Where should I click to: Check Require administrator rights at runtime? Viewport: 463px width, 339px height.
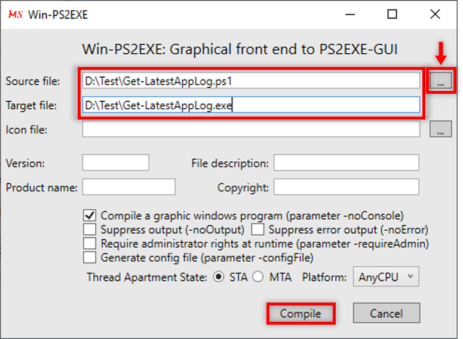pyautogui.click(x=90, y=243)
